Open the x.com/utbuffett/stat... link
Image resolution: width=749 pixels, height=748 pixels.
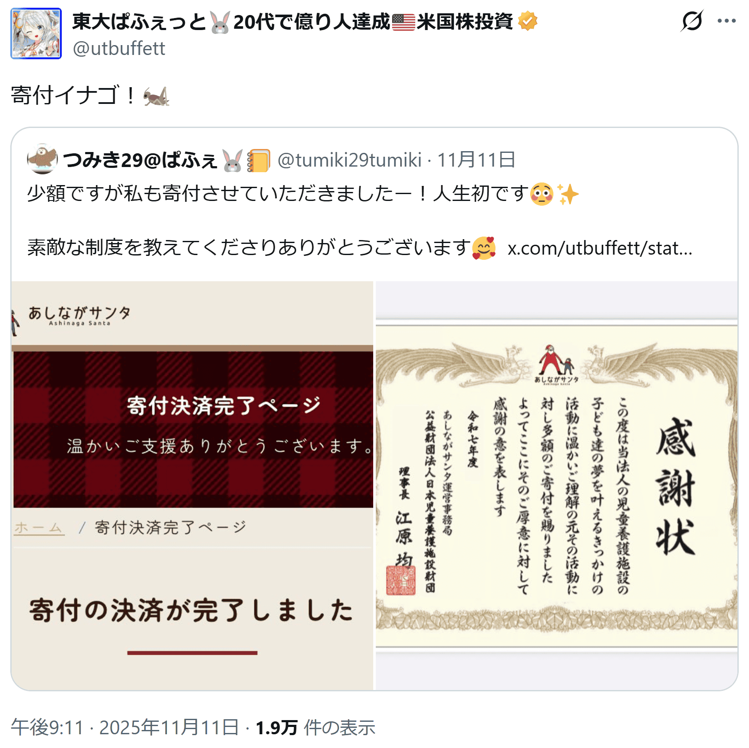click(x=600, y=248)
